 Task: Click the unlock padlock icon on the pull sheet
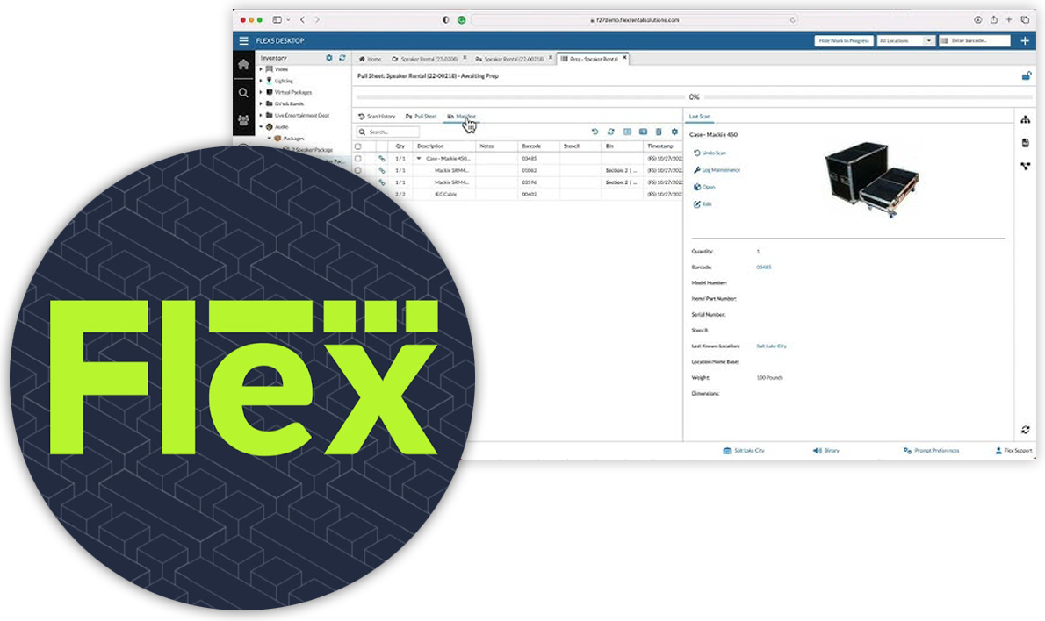point(1027,76)
